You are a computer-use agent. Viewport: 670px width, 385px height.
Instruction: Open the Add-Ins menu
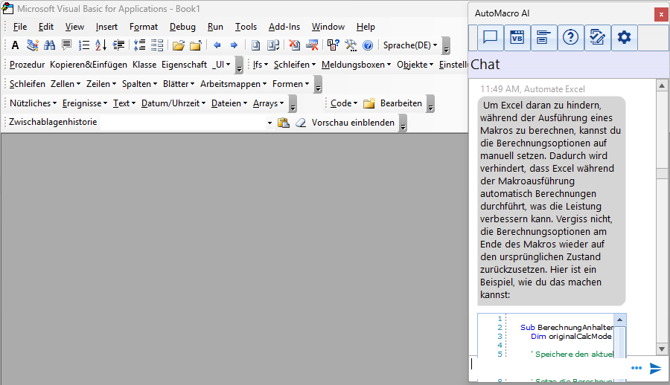click(284, 27)
